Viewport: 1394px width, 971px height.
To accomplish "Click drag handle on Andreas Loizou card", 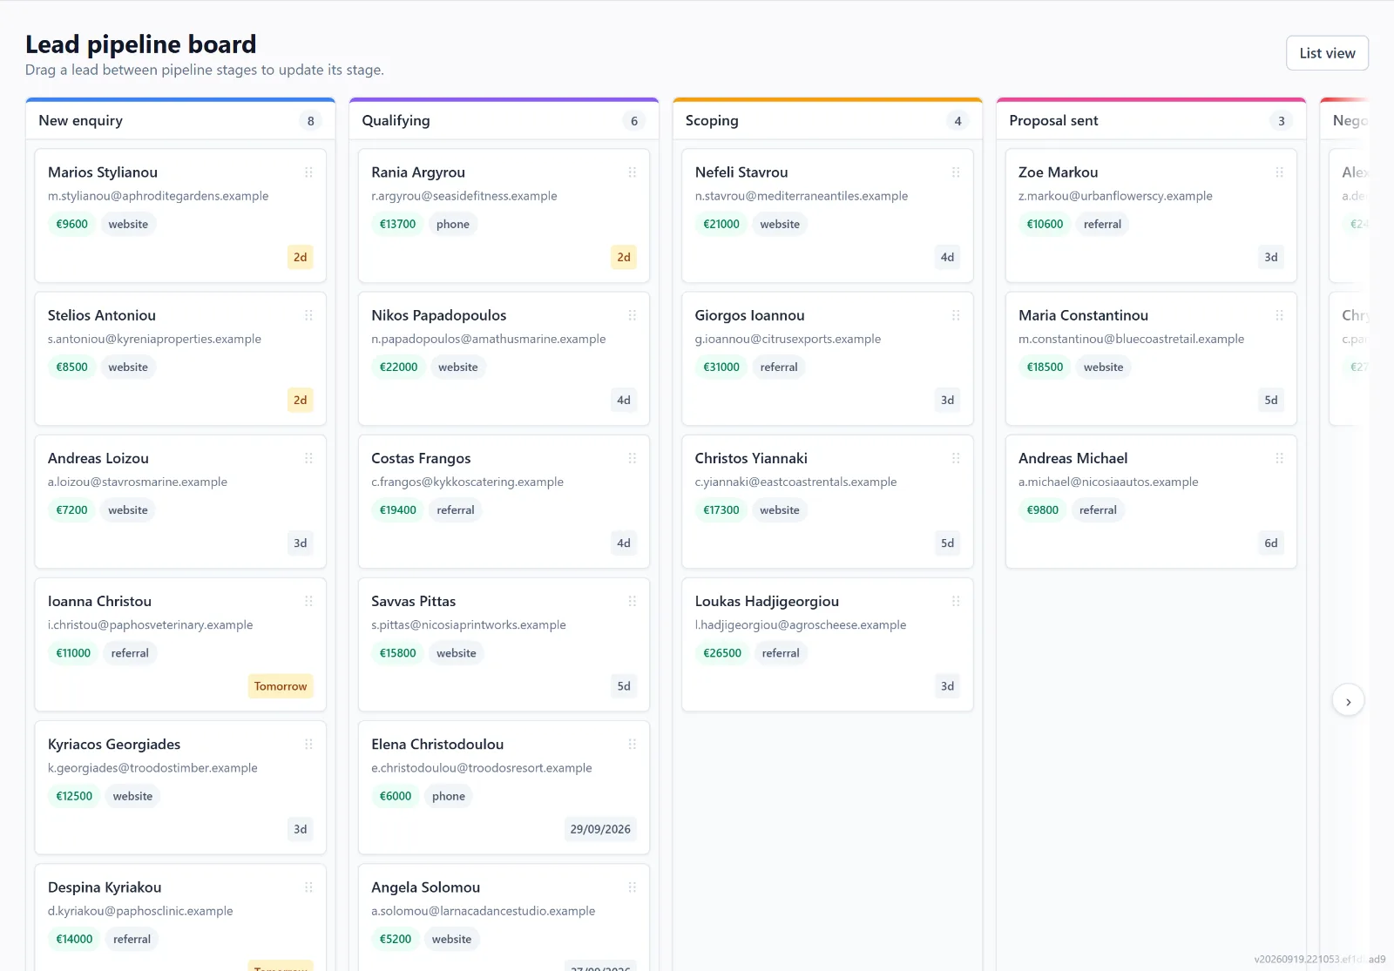I will coord(308,458).
